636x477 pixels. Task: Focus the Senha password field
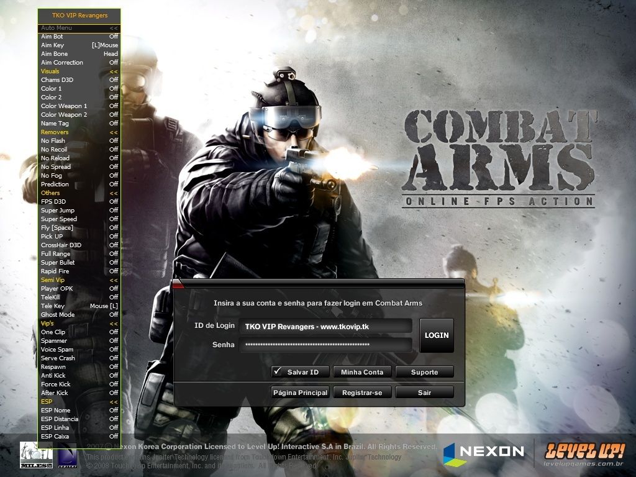[325, 345]
